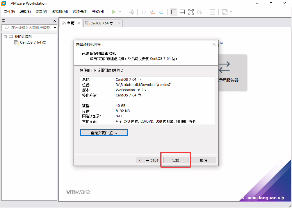Show the tab thumbnail bar
The image size is (292, 208).
click(x=182, y=12)
